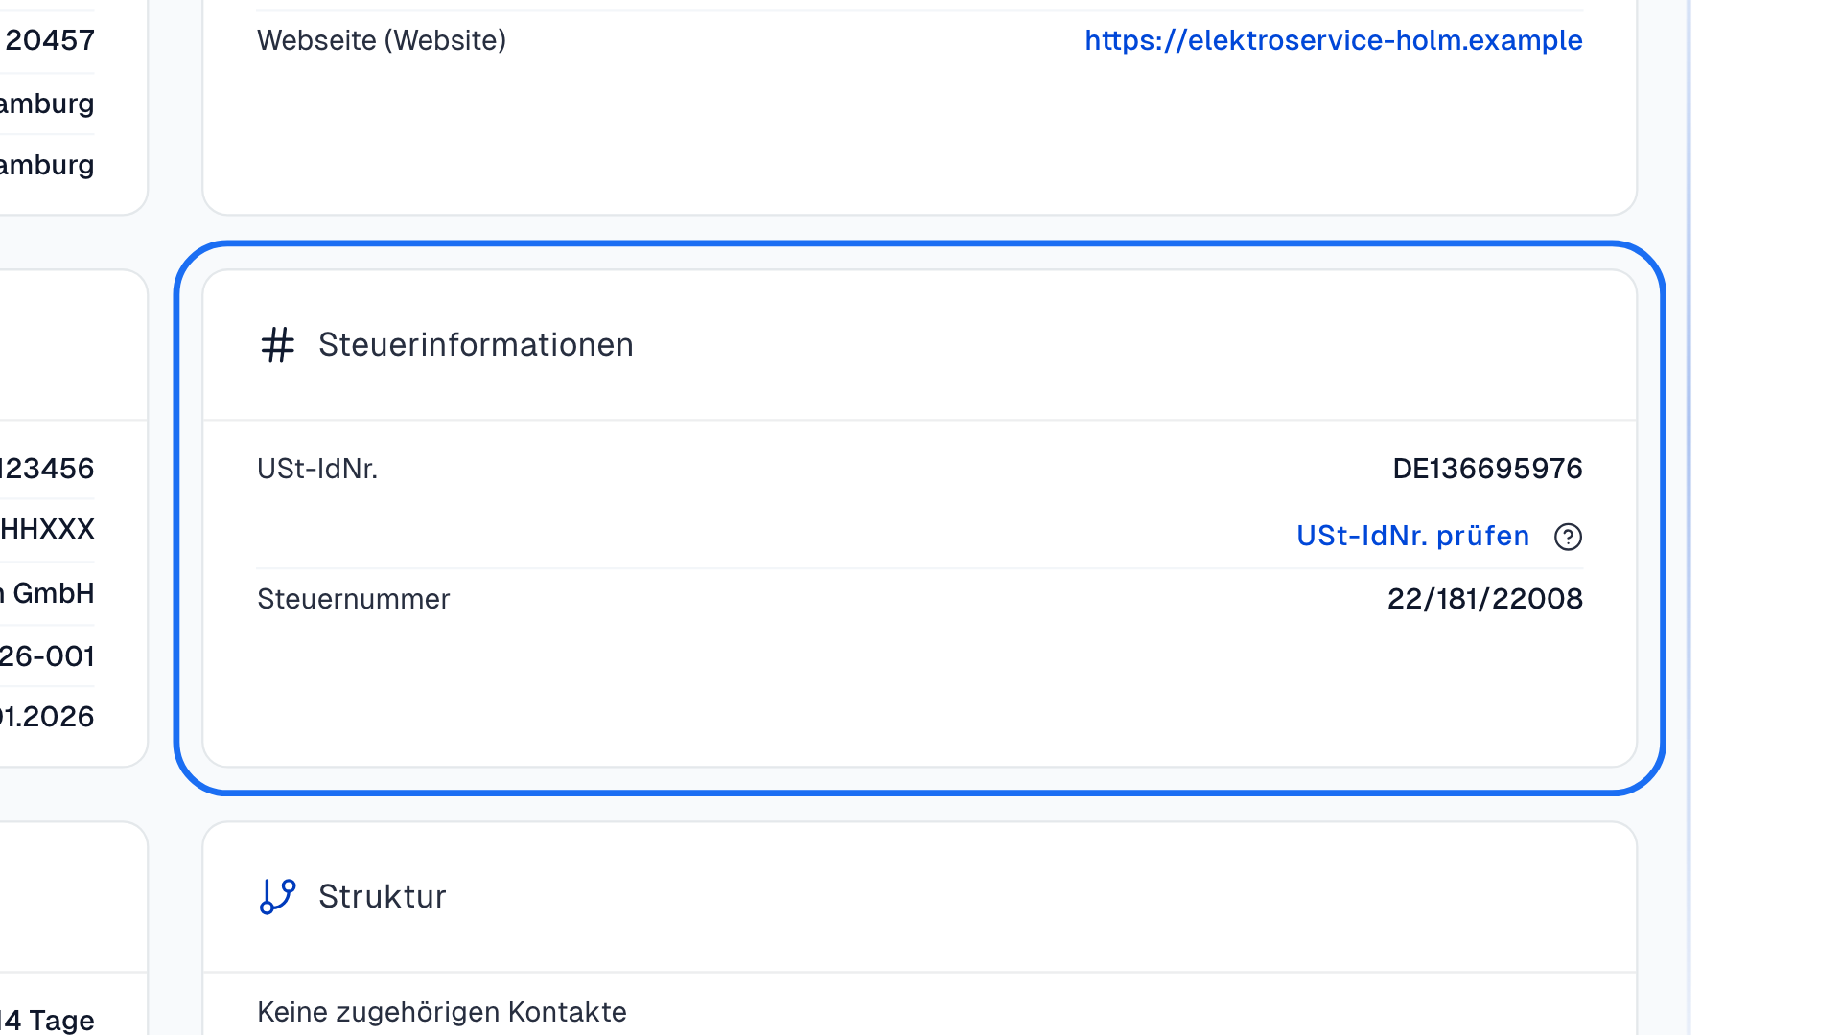Click the GmbH account holder value

pyautogui.click(x=47, y=593)
